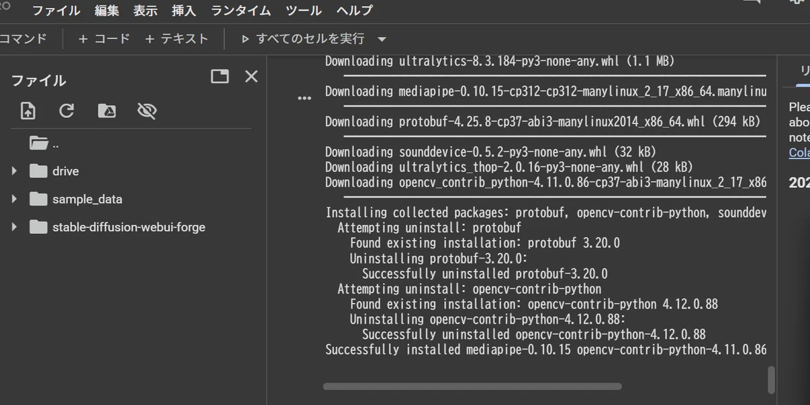Click 'Found existing installation: protobuf 3.20.0' line
The width and height of the screenshot is (810, 405).
485,243
